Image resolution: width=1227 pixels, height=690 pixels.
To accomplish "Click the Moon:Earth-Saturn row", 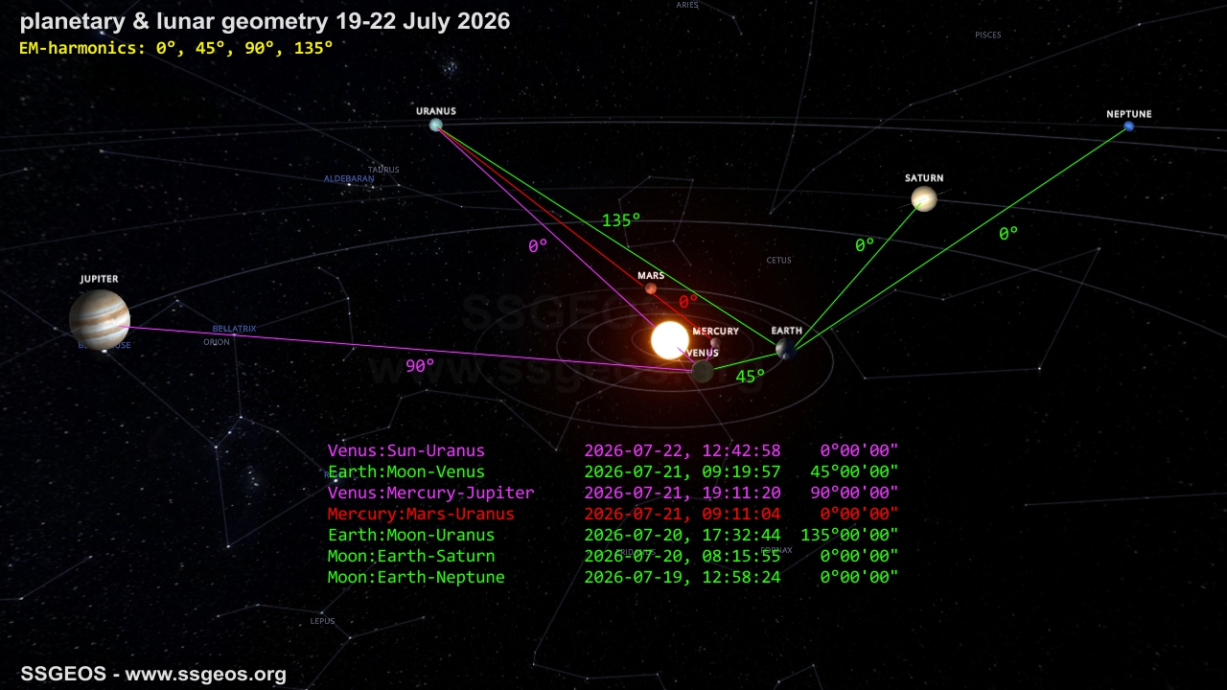I will (x=613, y=556).
